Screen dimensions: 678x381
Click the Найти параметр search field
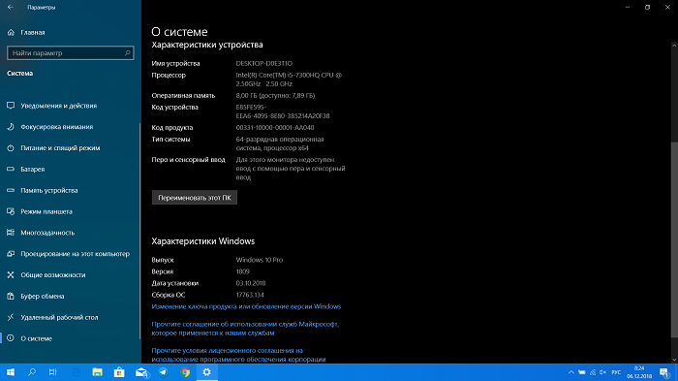point(70,52)
